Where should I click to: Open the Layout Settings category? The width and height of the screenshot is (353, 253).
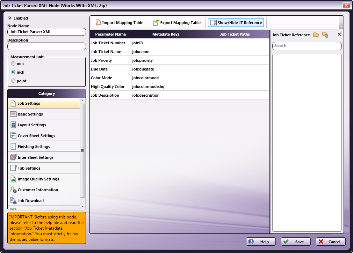tap(44, 125)
